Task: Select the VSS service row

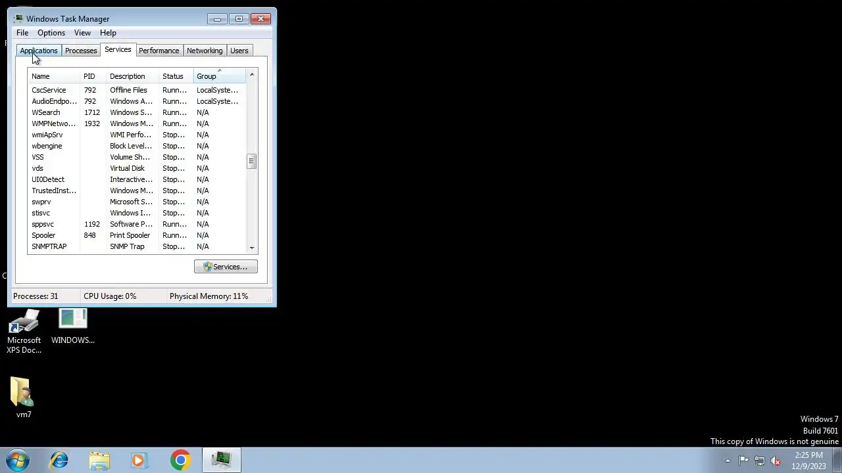Action: pyautogui.click(x=137, y=157)
